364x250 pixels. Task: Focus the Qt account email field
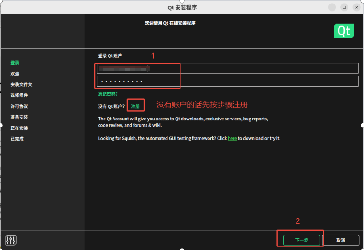[x=227, y=68]
